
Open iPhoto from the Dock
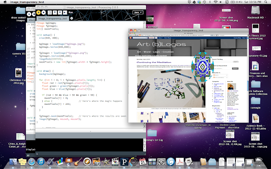point(97,162)
